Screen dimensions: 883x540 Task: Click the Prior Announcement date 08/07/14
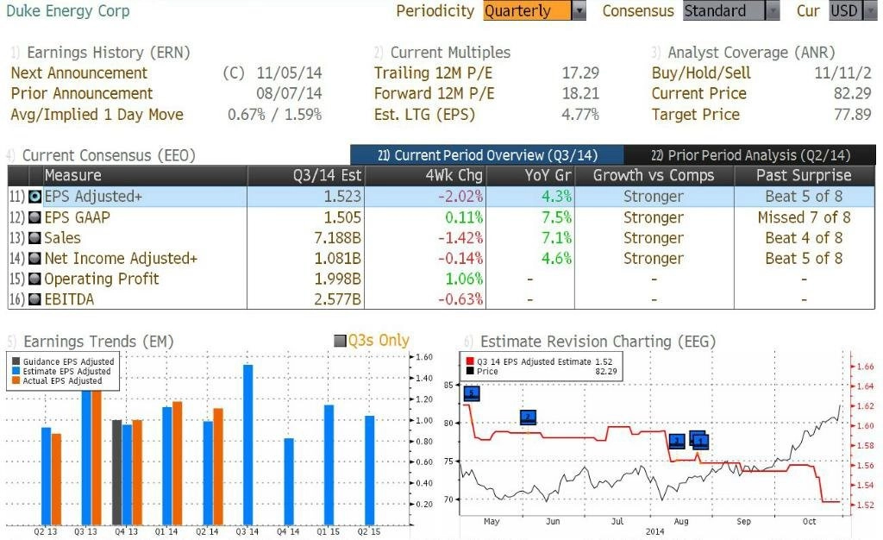289,93
